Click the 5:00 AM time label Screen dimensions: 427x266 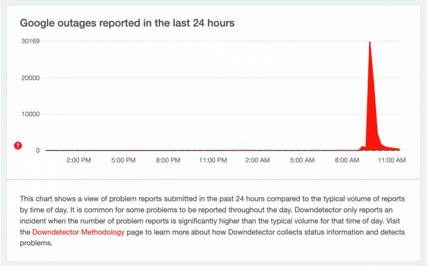coord(303,161)
